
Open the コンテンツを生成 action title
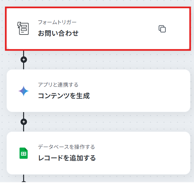point(64,96)
